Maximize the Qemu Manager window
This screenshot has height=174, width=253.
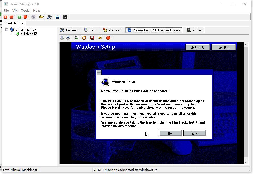(233, 4)
